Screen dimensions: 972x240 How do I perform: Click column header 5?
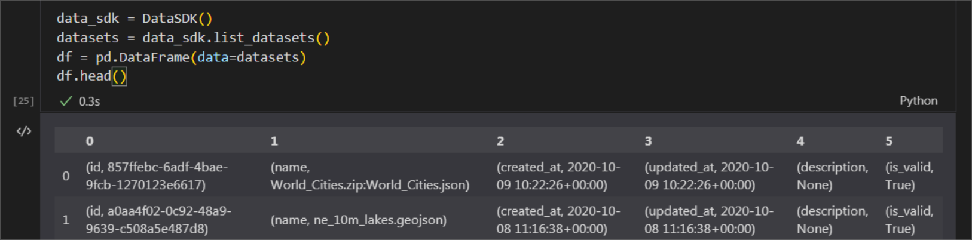[889, 141]
